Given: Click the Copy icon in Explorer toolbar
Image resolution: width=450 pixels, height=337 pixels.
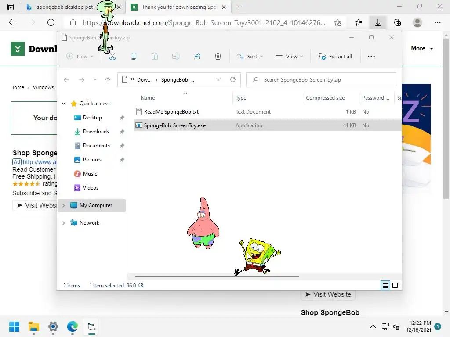Looking at the screenshot, I should point(134,57).
